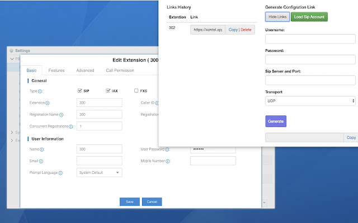Click the Extention column header
The height and width of the screenshot is (223, 358).
click(177, 17)
